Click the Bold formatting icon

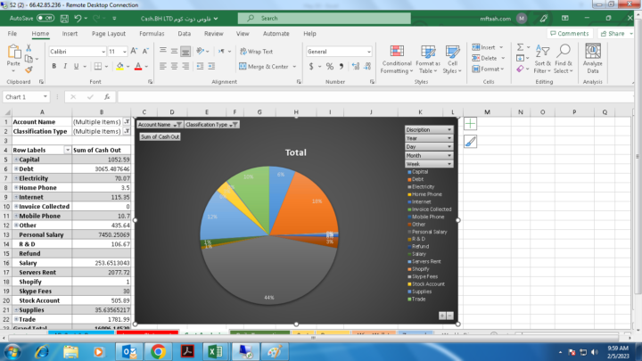pyautogui.click(x=54, y=67)
